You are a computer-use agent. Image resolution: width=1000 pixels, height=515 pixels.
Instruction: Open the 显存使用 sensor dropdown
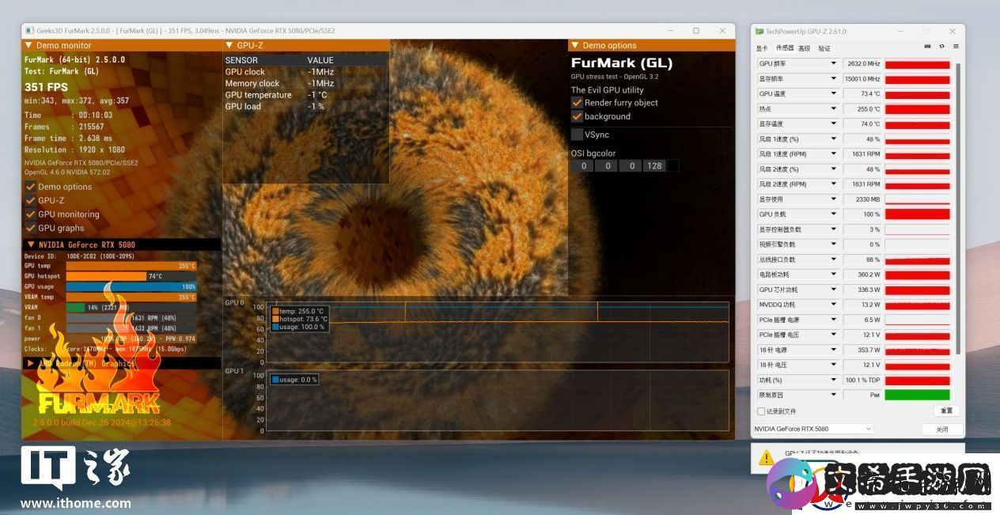(x=833, y=199)
